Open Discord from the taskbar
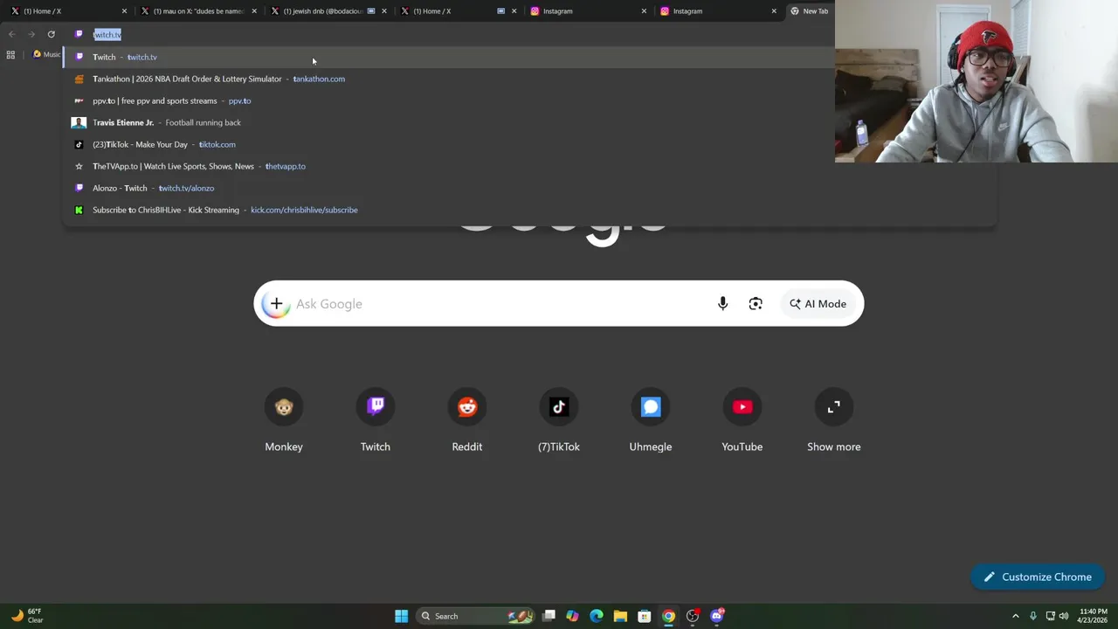 click(717, 616)
